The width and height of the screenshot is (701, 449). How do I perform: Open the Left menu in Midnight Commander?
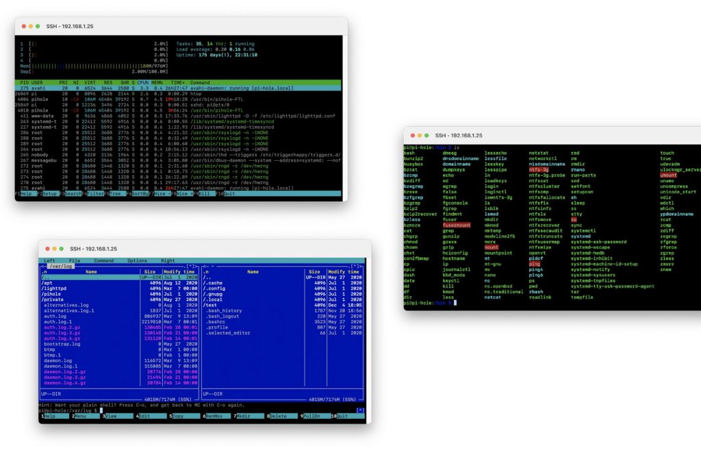49,260
